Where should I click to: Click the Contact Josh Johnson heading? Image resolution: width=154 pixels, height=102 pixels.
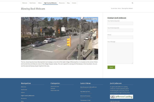coord(117,18)
